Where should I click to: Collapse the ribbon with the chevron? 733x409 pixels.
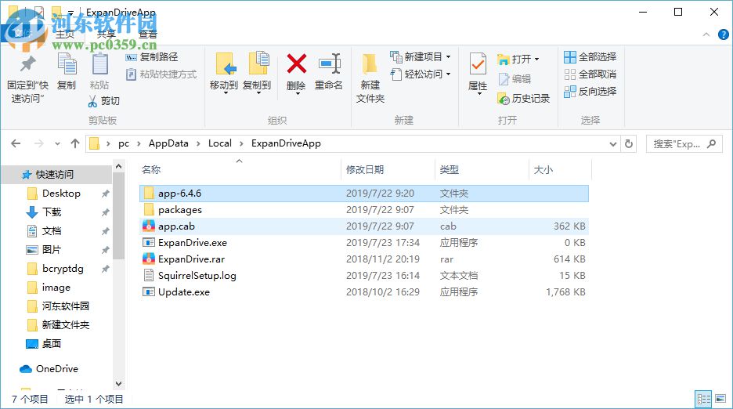click(x=706, y=34)
